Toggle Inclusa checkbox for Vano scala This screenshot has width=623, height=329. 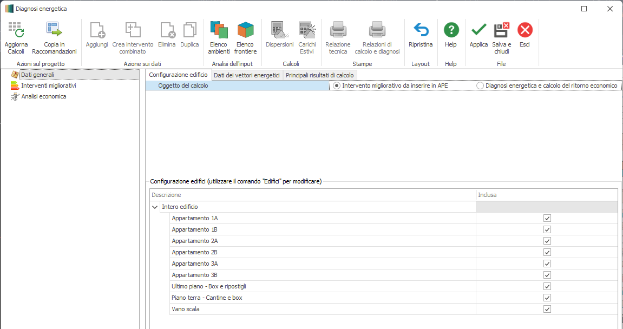click(547, 309)
